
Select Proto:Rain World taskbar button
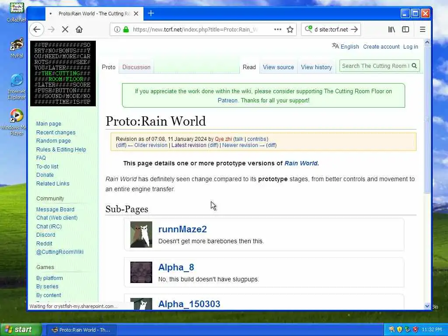click(x=81, y=330)
